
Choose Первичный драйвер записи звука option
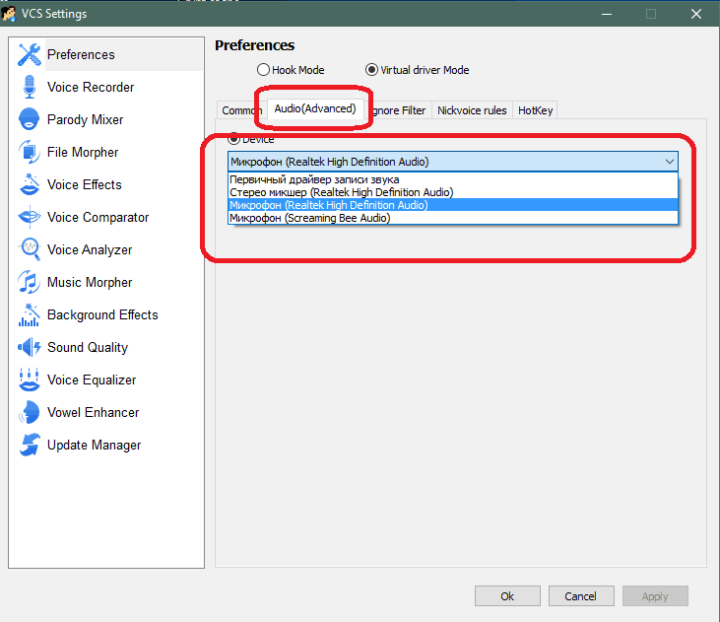tap(453, 179)
